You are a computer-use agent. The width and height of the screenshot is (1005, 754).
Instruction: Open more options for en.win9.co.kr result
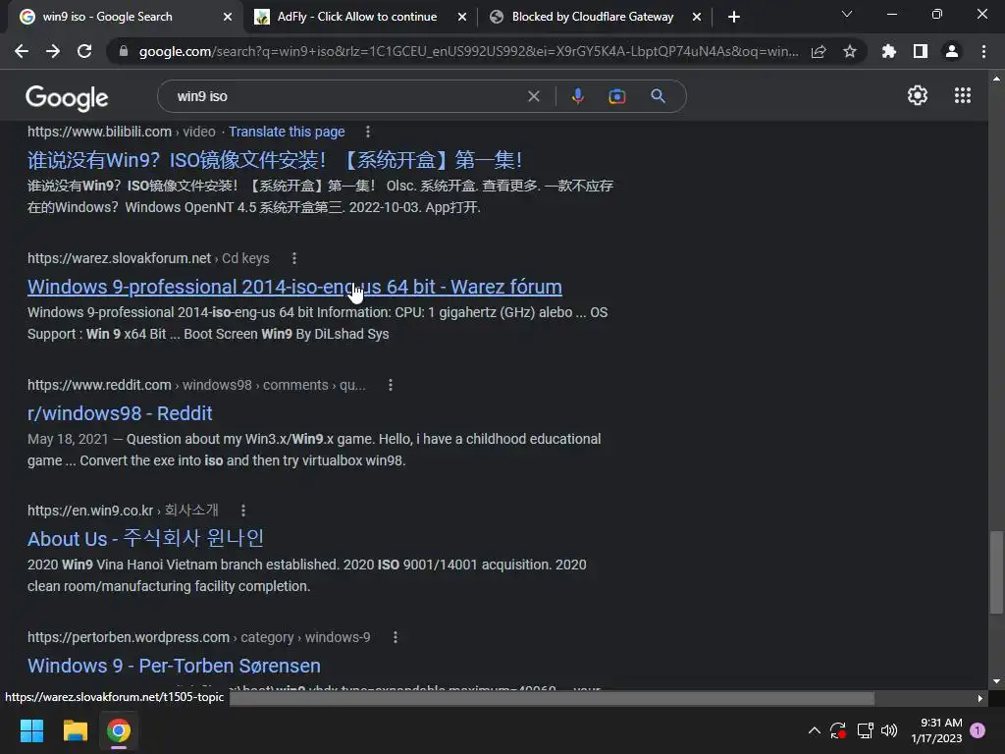tap(243, 511)
